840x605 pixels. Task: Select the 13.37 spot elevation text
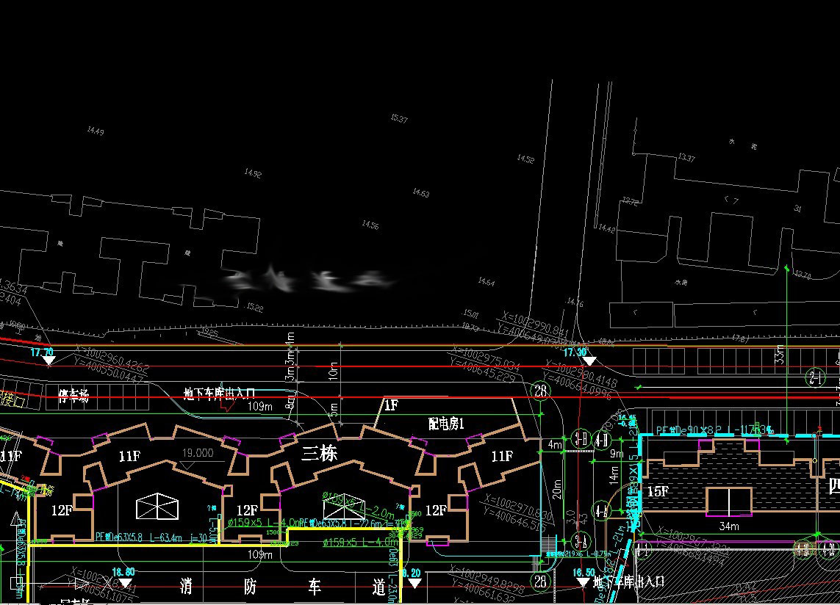coord(686,158)
